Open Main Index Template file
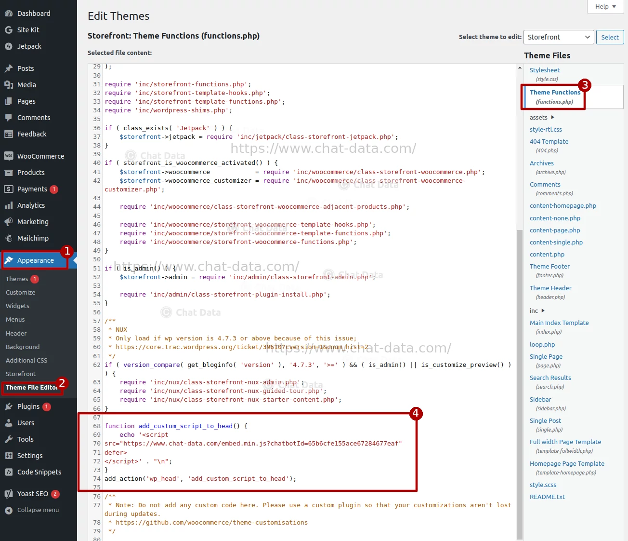Viewport: 628px width, 541px height. pos(559,327)
